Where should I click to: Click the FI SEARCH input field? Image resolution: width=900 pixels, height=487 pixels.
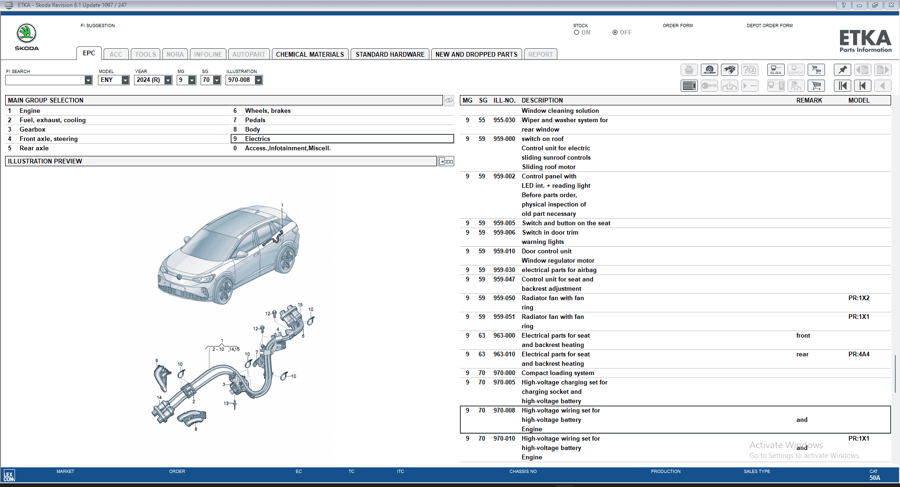[45, 80]
